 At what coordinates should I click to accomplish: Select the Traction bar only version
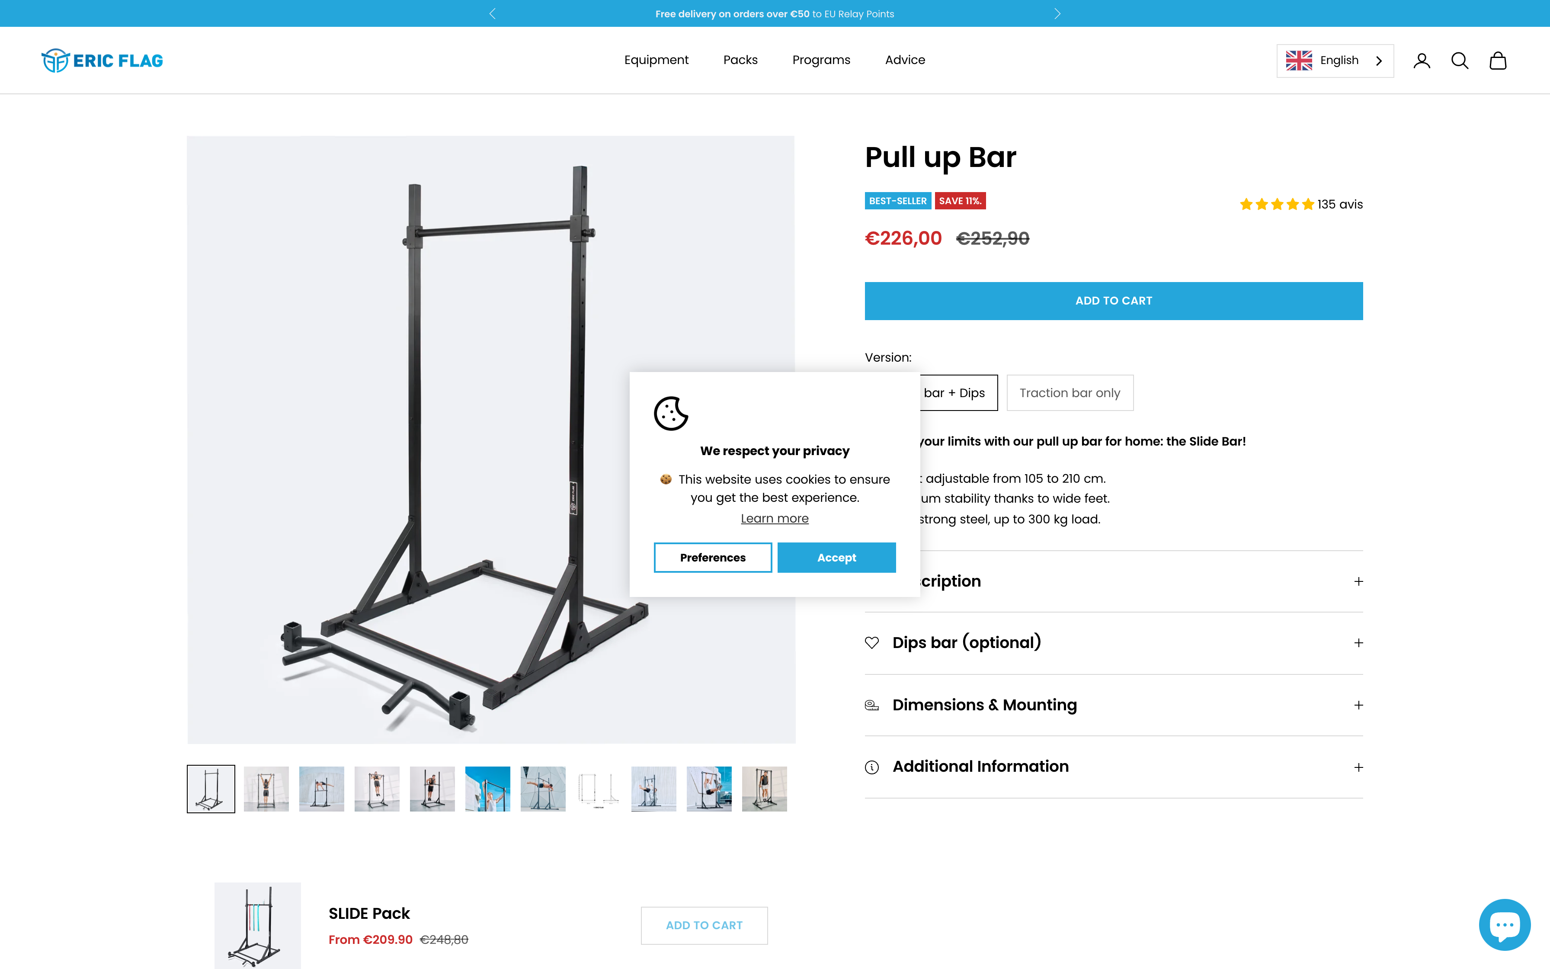1070,392
